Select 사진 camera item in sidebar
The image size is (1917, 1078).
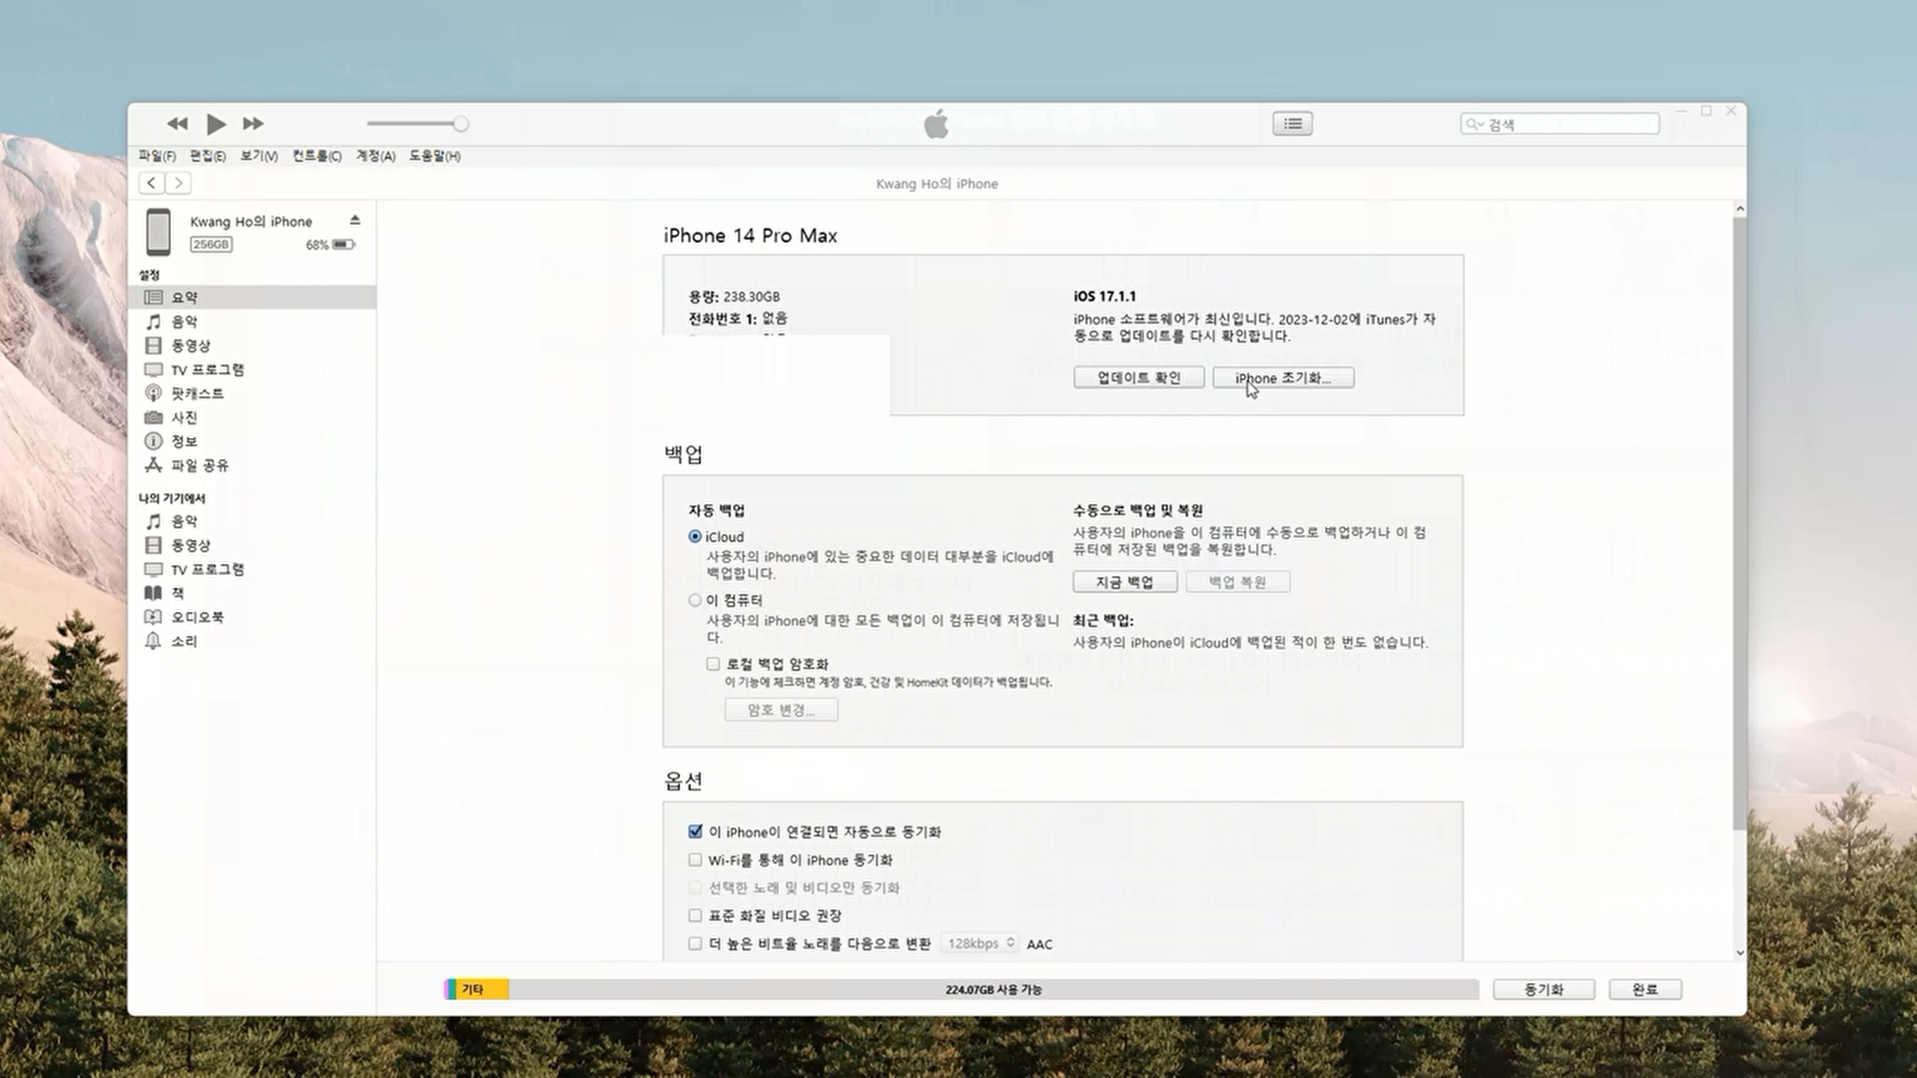184,417
